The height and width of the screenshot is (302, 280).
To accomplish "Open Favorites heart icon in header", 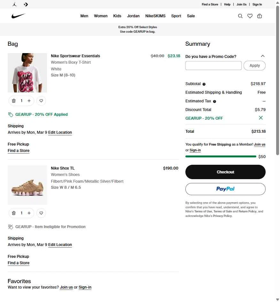I will click(250, 16).
